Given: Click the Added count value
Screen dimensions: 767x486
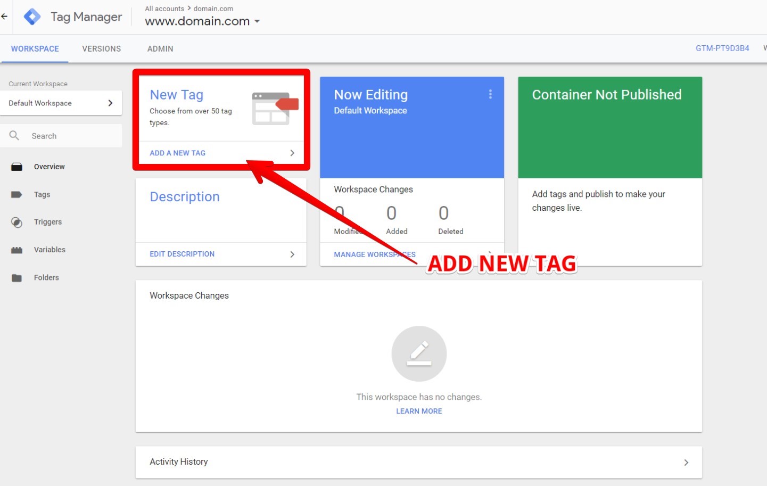Looking at the screenshot, I should 391,213.
